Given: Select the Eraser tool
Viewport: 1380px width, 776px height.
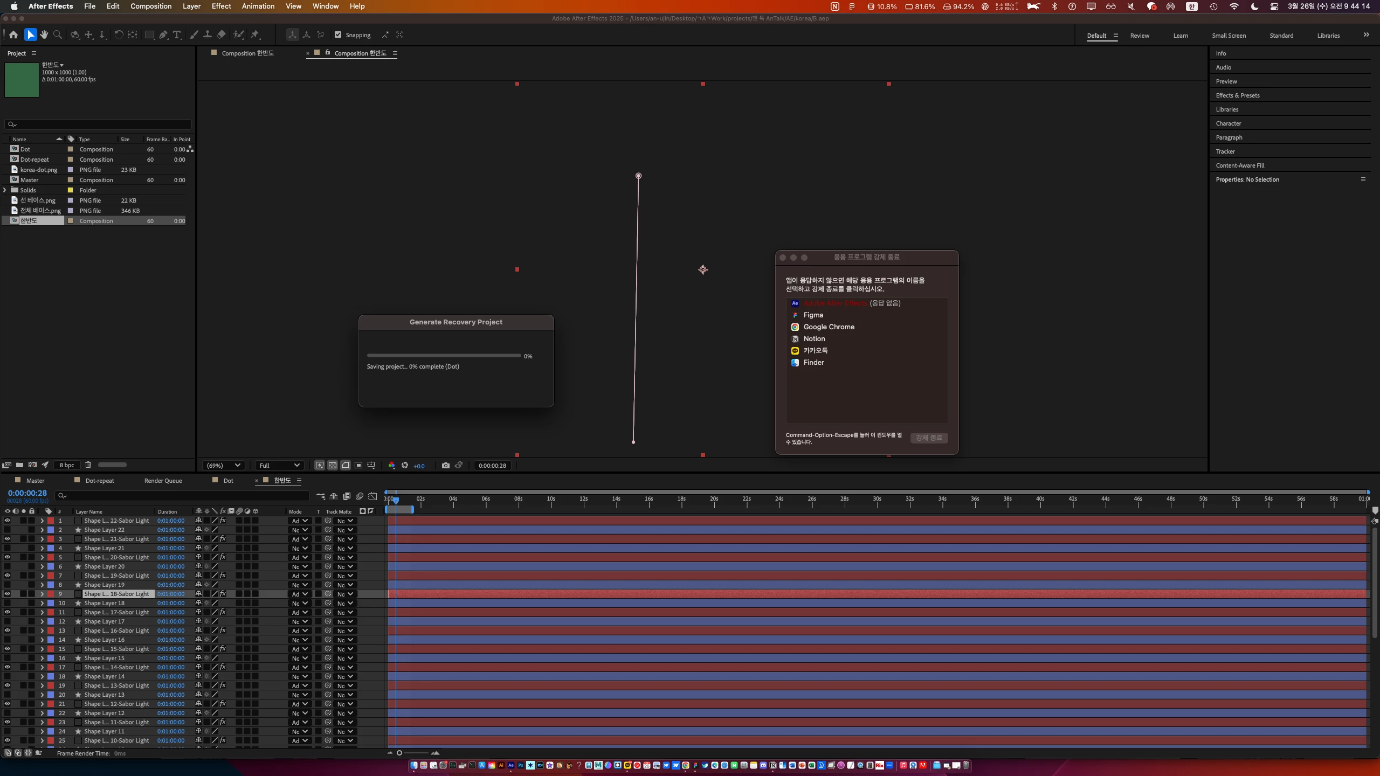Looking at the screenshot, I should [221, 35].
